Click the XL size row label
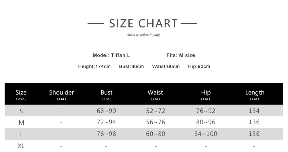288x152 pixels. (21, 146)
